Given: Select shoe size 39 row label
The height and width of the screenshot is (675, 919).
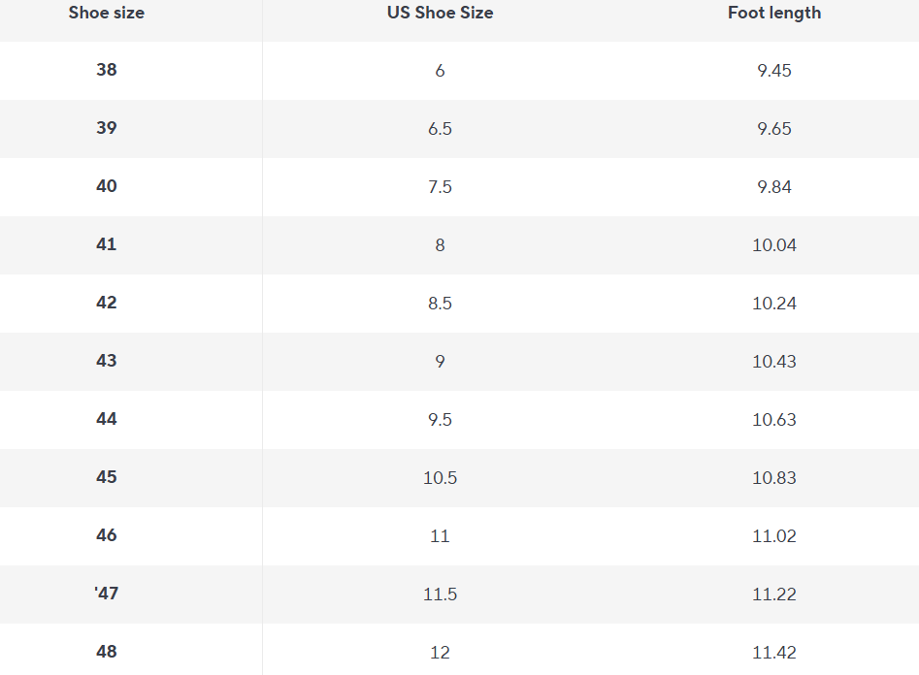Looking at the screenshot, I should coord(107,128).
